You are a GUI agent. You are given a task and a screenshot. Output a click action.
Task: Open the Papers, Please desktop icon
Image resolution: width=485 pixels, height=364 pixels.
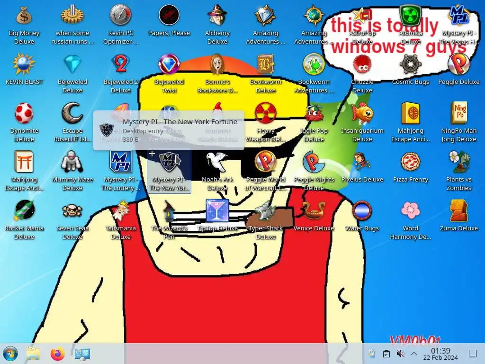[x=169, y=15]
